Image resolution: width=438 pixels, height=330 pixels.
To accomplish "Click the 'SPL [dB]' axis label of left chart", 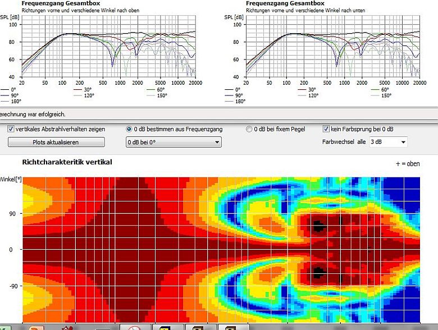I will coord(10,17).
